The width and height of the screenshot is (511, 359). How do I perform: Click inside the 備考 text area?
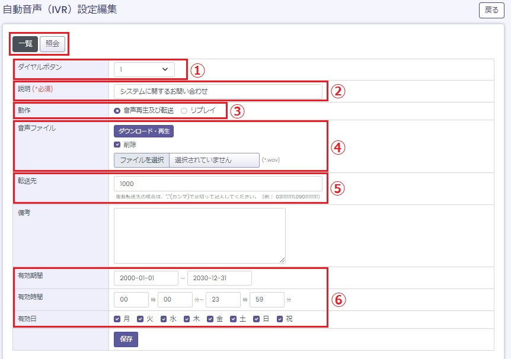pyautogui.click(x=200, y=235)
